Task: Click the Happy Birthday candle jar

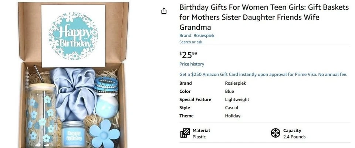Action: (73, 132)
